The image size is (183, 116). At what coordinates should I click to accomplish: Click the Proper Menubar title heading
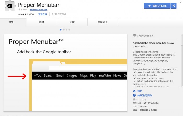(x=39, y=5)
